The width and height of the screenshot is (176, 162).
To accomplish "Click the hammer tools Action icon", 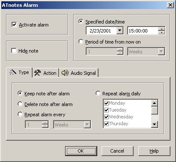I will [x=38, y=73].
